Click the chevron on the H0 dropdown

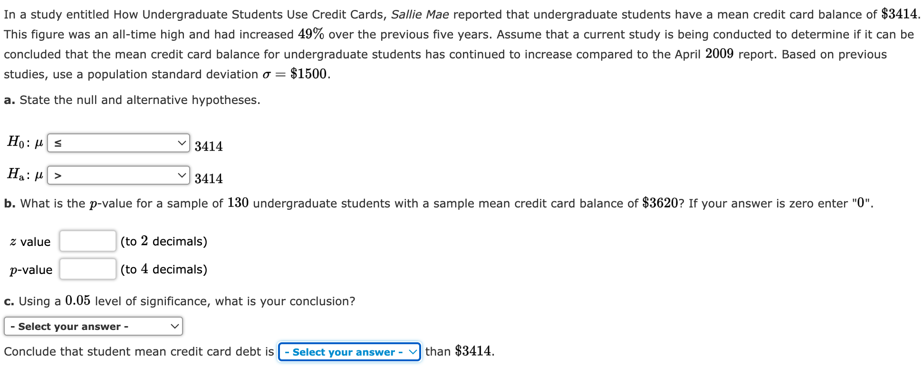[x=182, y=142]
